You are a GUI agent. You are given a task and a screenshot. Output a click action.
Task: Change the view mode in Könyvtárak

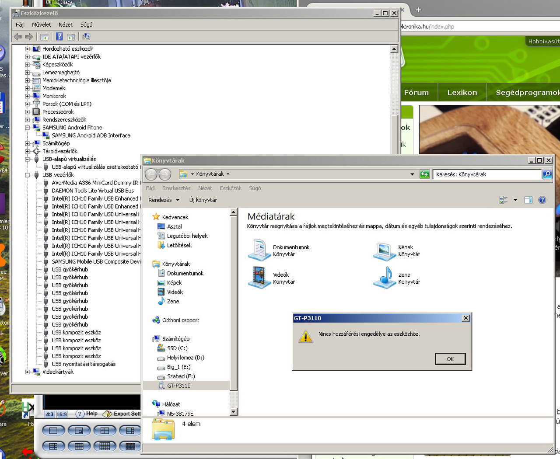pos(504,200)
